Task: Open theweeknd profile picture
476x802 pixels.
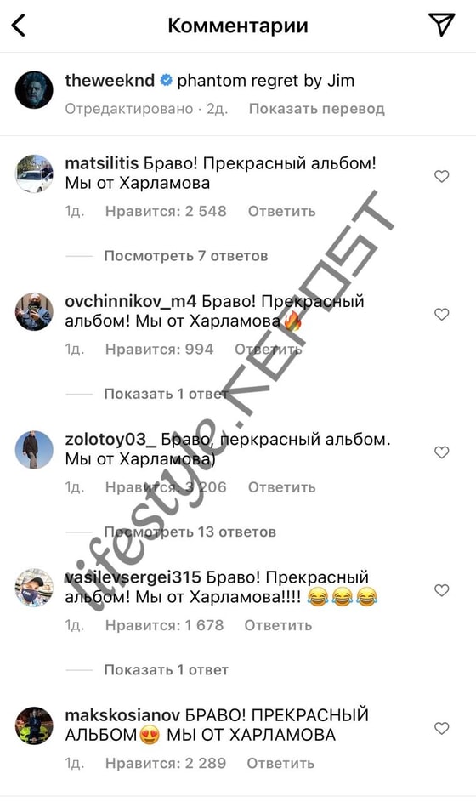Action: (x=34, y=90)
